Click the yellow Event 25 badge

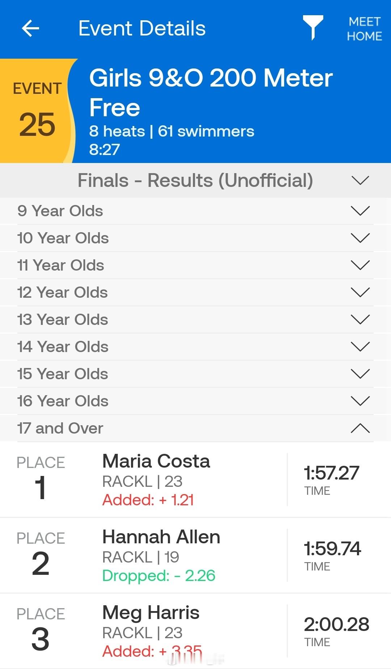click(x=37, y=111)
